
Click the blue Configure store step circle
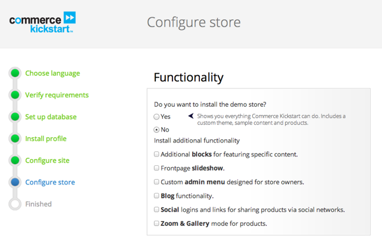tap(15, 182)
